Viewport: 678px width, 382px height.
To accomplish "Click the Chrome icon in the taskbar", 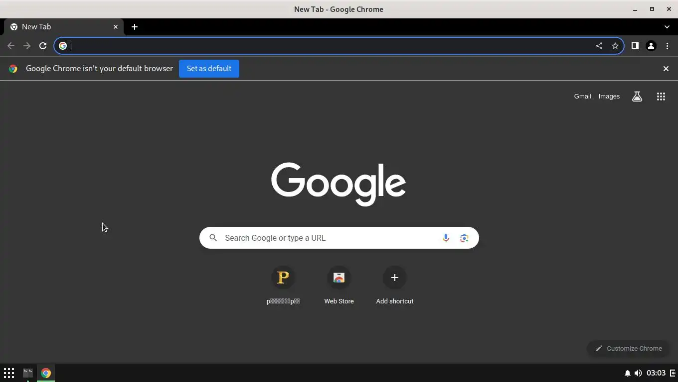I will [46, 373].
